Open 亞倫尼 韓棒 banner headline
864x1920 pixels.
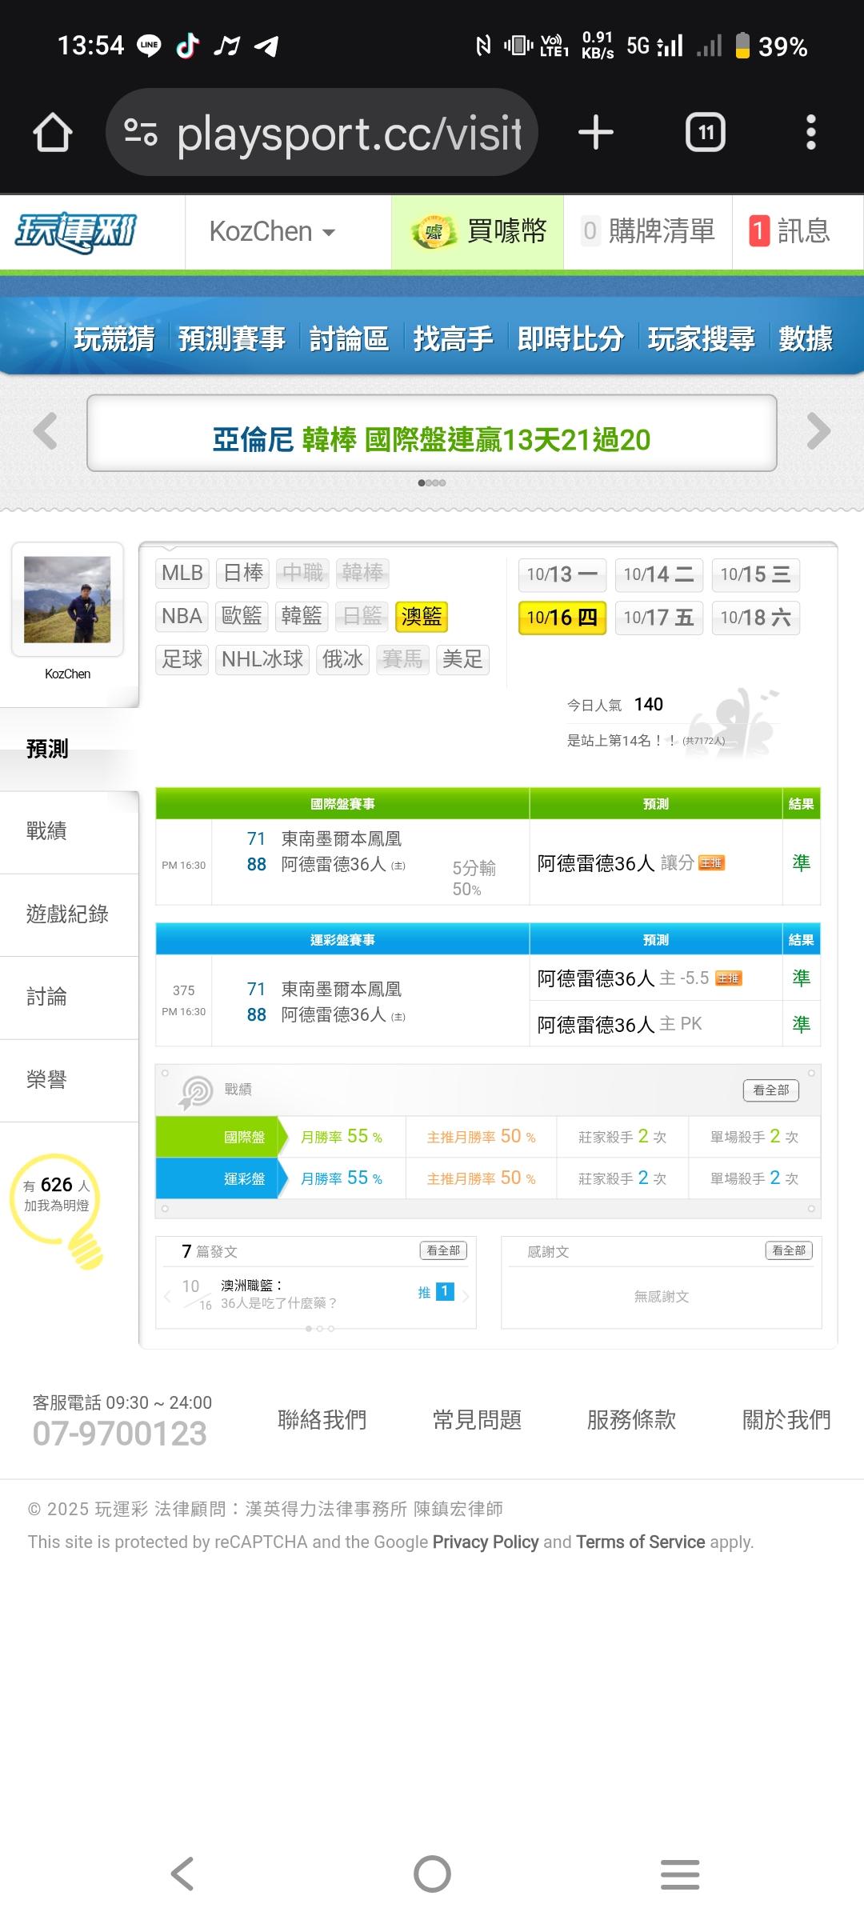(x=432, y=439)
